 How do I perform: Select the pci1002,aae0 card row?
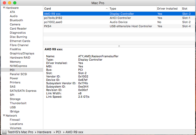(x=119, y=22)
